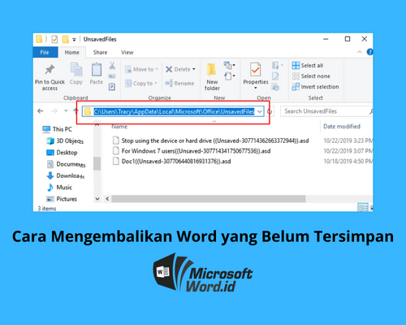406x325 pixels.
Task: Click the Copy path icon
Action: click(112, 76)
